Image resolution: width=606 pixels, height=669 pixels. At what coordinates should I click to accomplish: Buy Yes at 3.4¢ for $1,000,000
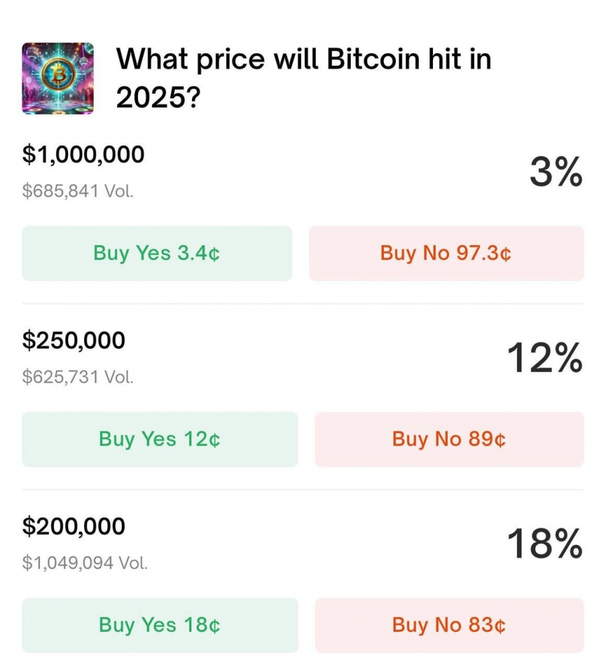157,254
